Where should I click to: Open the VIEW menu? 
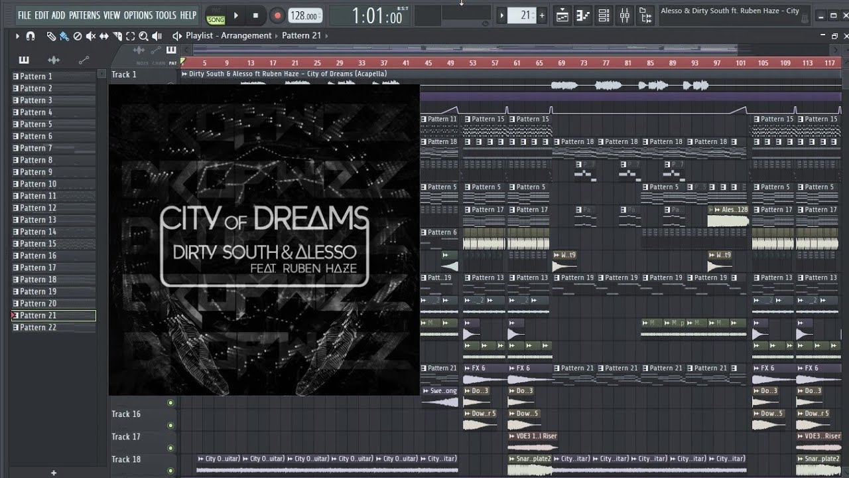point(112,15)
